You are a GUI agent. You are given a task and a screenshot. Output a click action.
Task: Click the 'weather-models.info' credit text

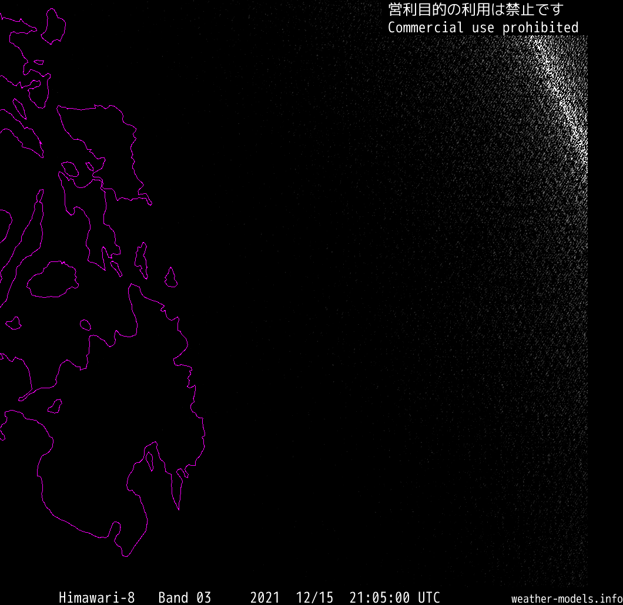(567, 599)
